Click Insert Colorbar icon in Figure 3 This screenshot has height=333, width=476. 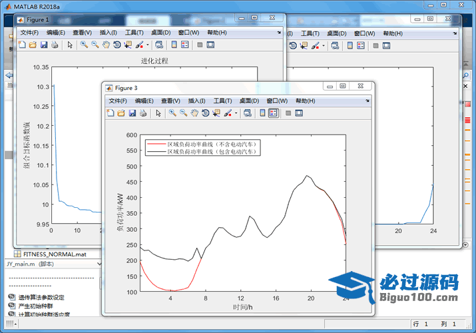[x=262, y=113]
